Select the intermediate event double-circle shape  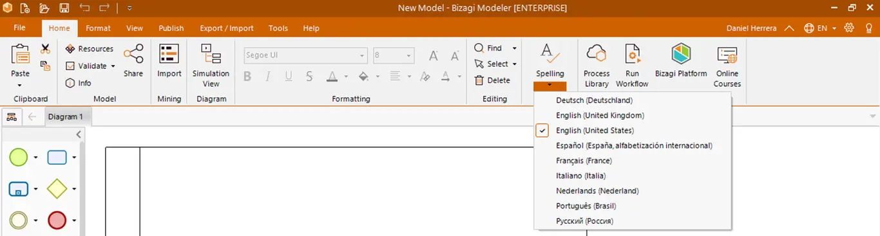coord(19,221)
